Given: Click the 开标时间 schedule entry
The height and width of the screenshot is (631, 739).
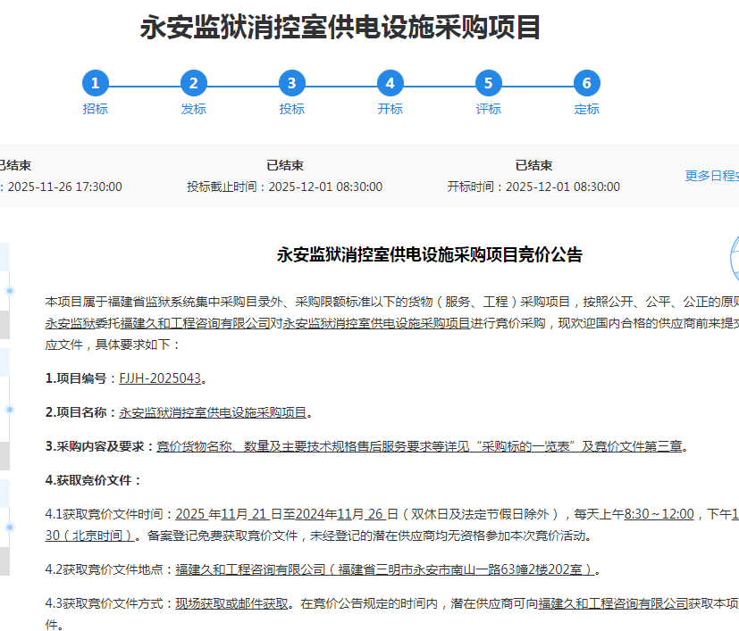Looking at the screenshot, I should (x=533, y=187).
